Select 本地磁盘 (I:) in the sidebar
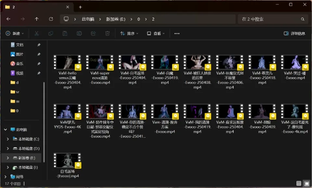 [x=25, y=167]
